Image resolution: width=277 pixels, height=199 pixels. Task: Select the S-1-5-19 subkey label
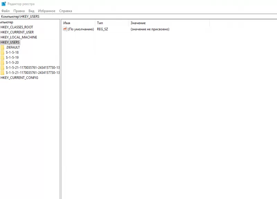12,58
